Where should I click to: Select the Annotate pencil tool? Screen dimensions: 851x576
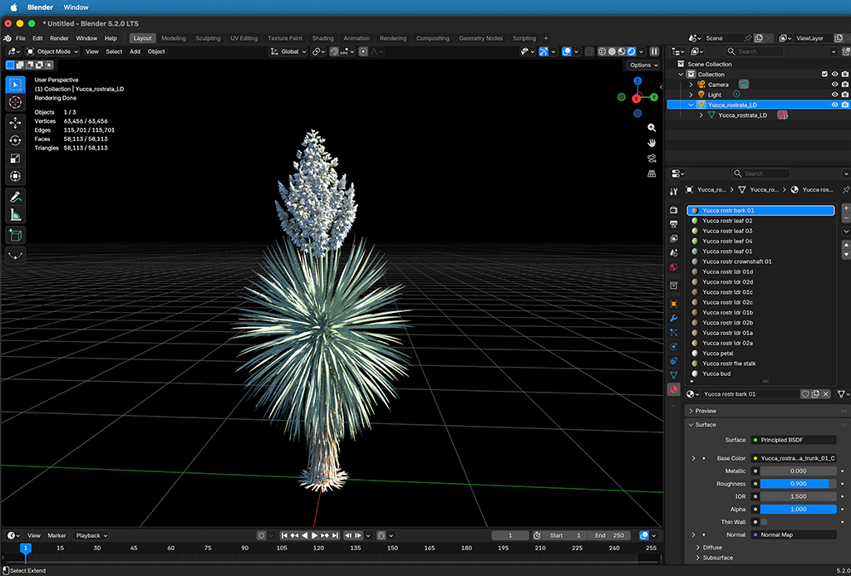[x=15, y=197]
